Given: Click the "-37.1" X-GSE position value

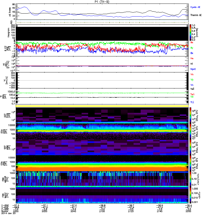Looking at the screenshot, I should [x=45, y=205].
